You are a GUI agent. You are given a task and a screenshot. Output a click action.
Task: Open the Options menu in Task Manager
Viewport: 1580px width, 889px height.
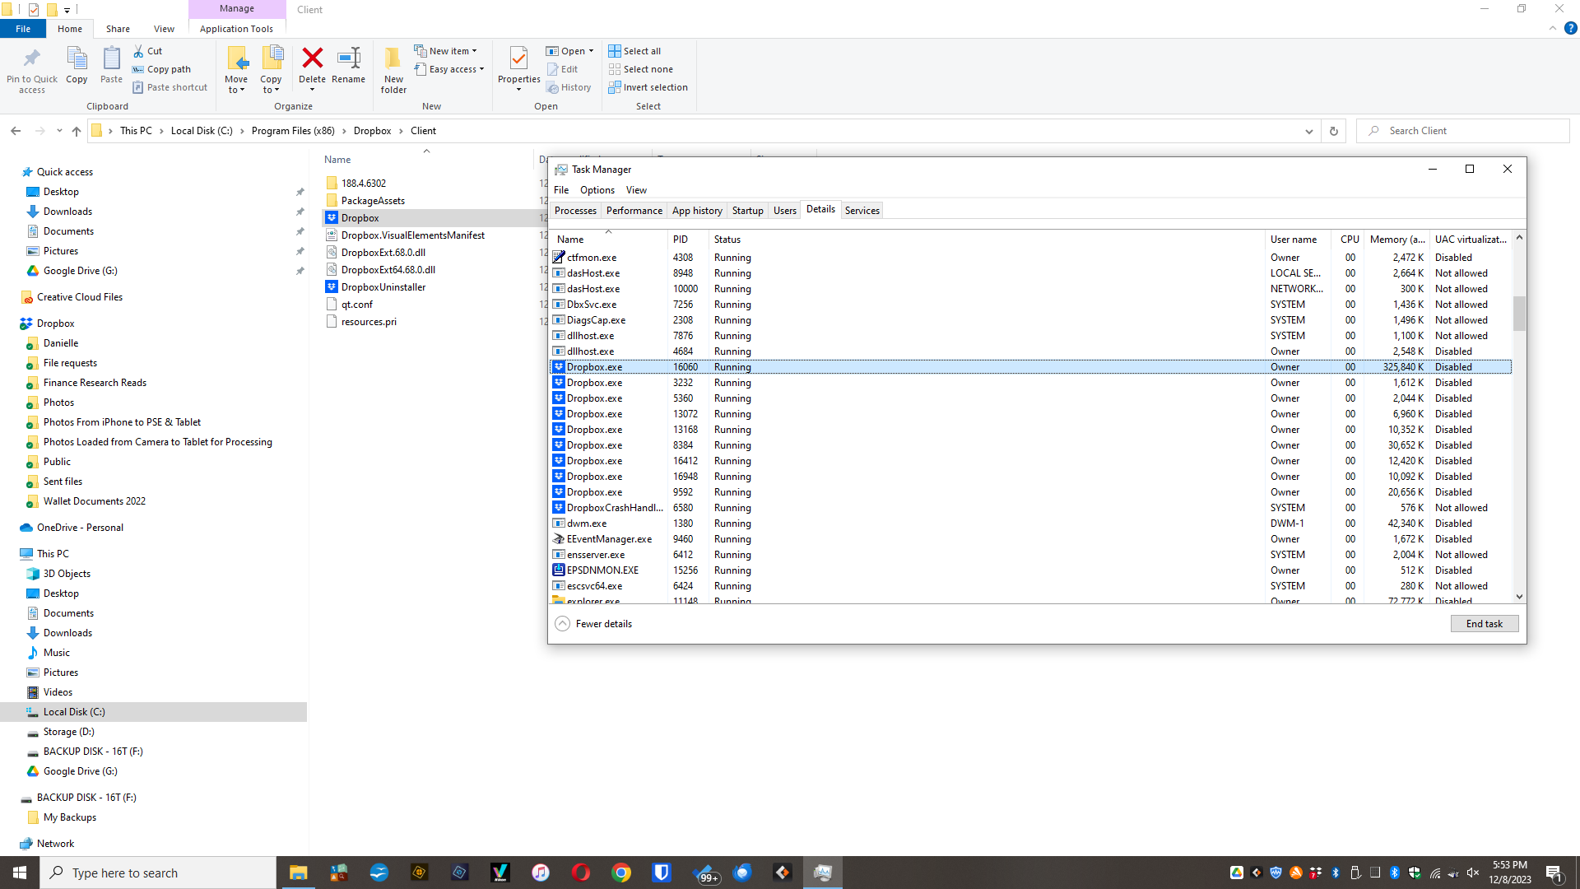point(597,190)
